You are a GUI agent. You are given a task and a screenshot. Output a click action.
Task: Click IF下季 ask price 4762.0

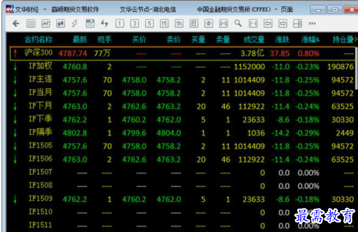tap(169, 120)
